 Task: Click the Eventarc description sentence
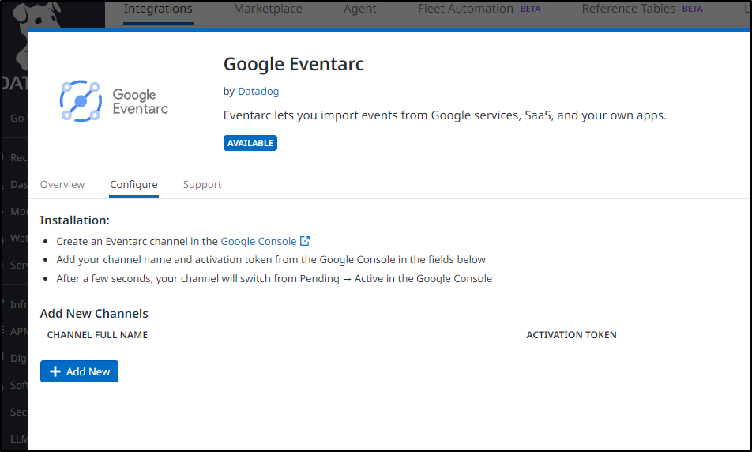coord(445,115)
